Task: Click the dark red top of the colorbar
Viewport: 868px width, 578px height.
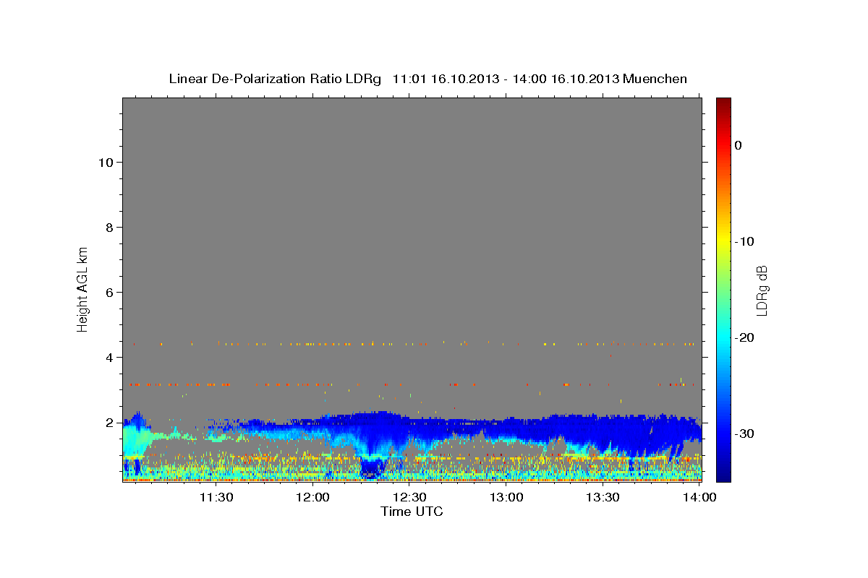Action: [x=723, y=103]
